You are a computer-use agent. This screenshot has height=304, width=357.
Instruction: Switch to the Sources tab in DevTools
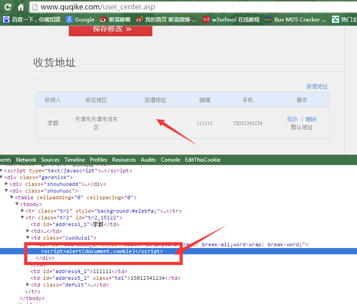(50, 160)
